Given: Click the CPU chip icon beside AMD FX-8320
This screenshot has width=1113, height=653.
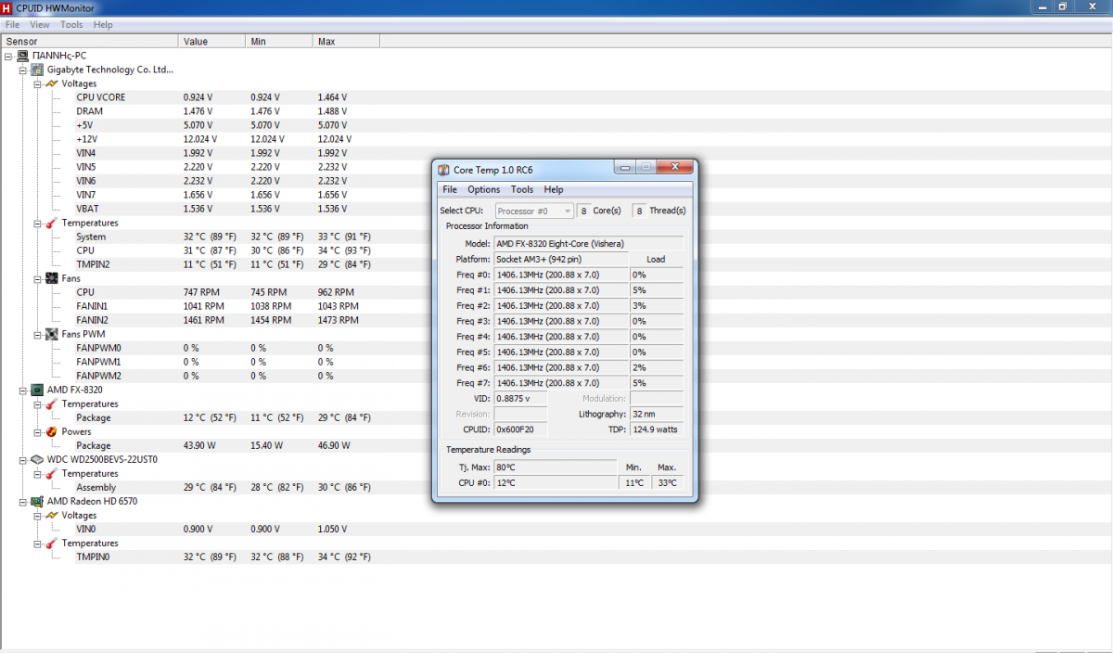Looking at the screenshot, I should 37,390.
